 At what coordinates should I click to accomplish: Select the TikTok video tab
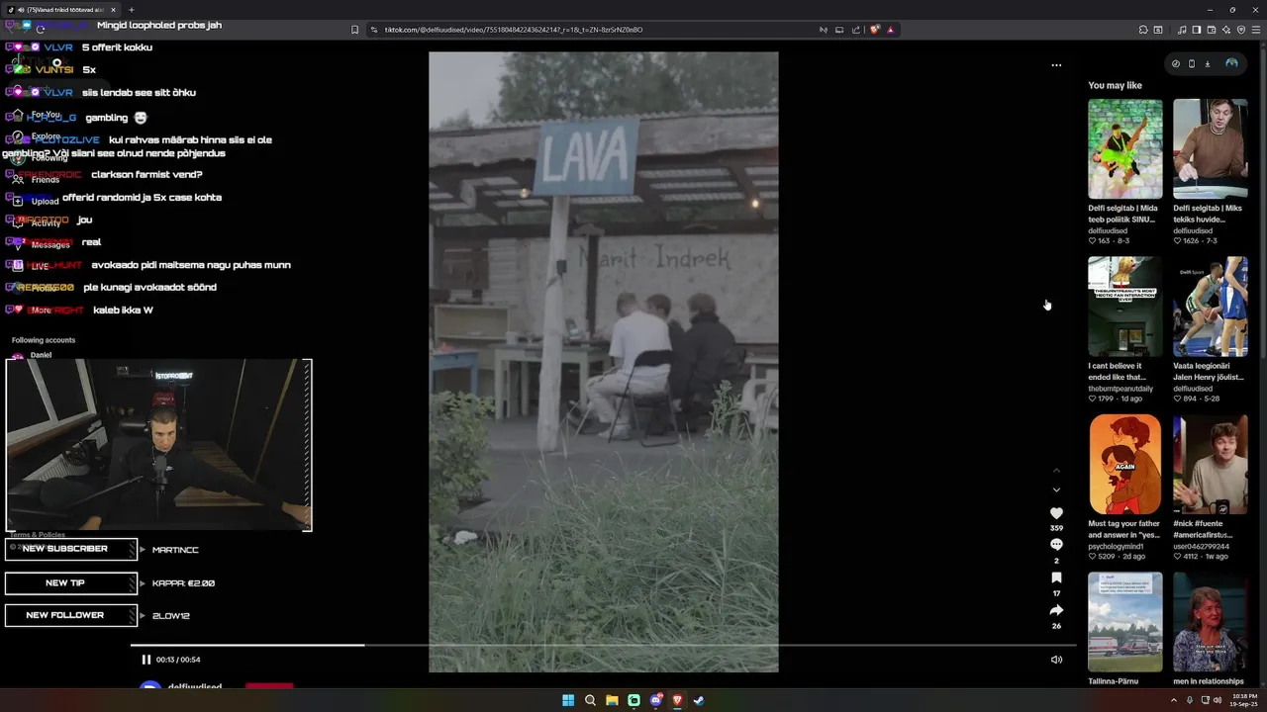pos(59,10)
